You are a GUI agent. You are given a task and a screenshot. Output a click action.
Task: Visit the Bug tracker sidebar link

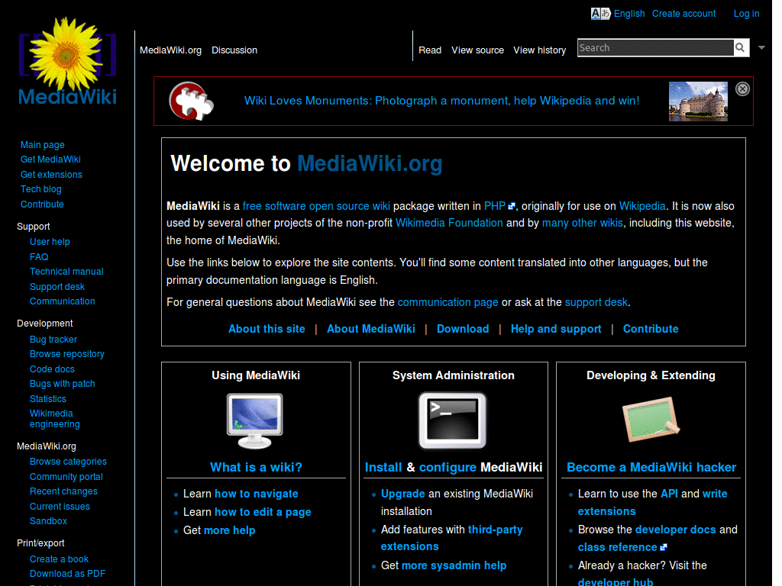point(53,339)
